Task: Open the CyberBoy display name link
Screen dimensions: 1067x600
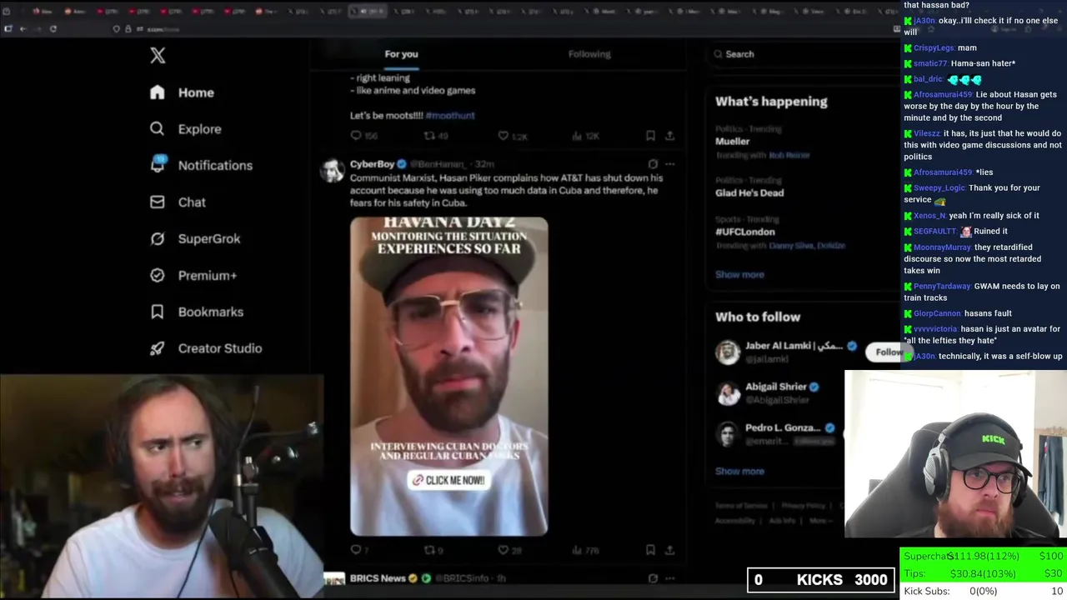Action: pyautogui.click(x=372, y=164)
